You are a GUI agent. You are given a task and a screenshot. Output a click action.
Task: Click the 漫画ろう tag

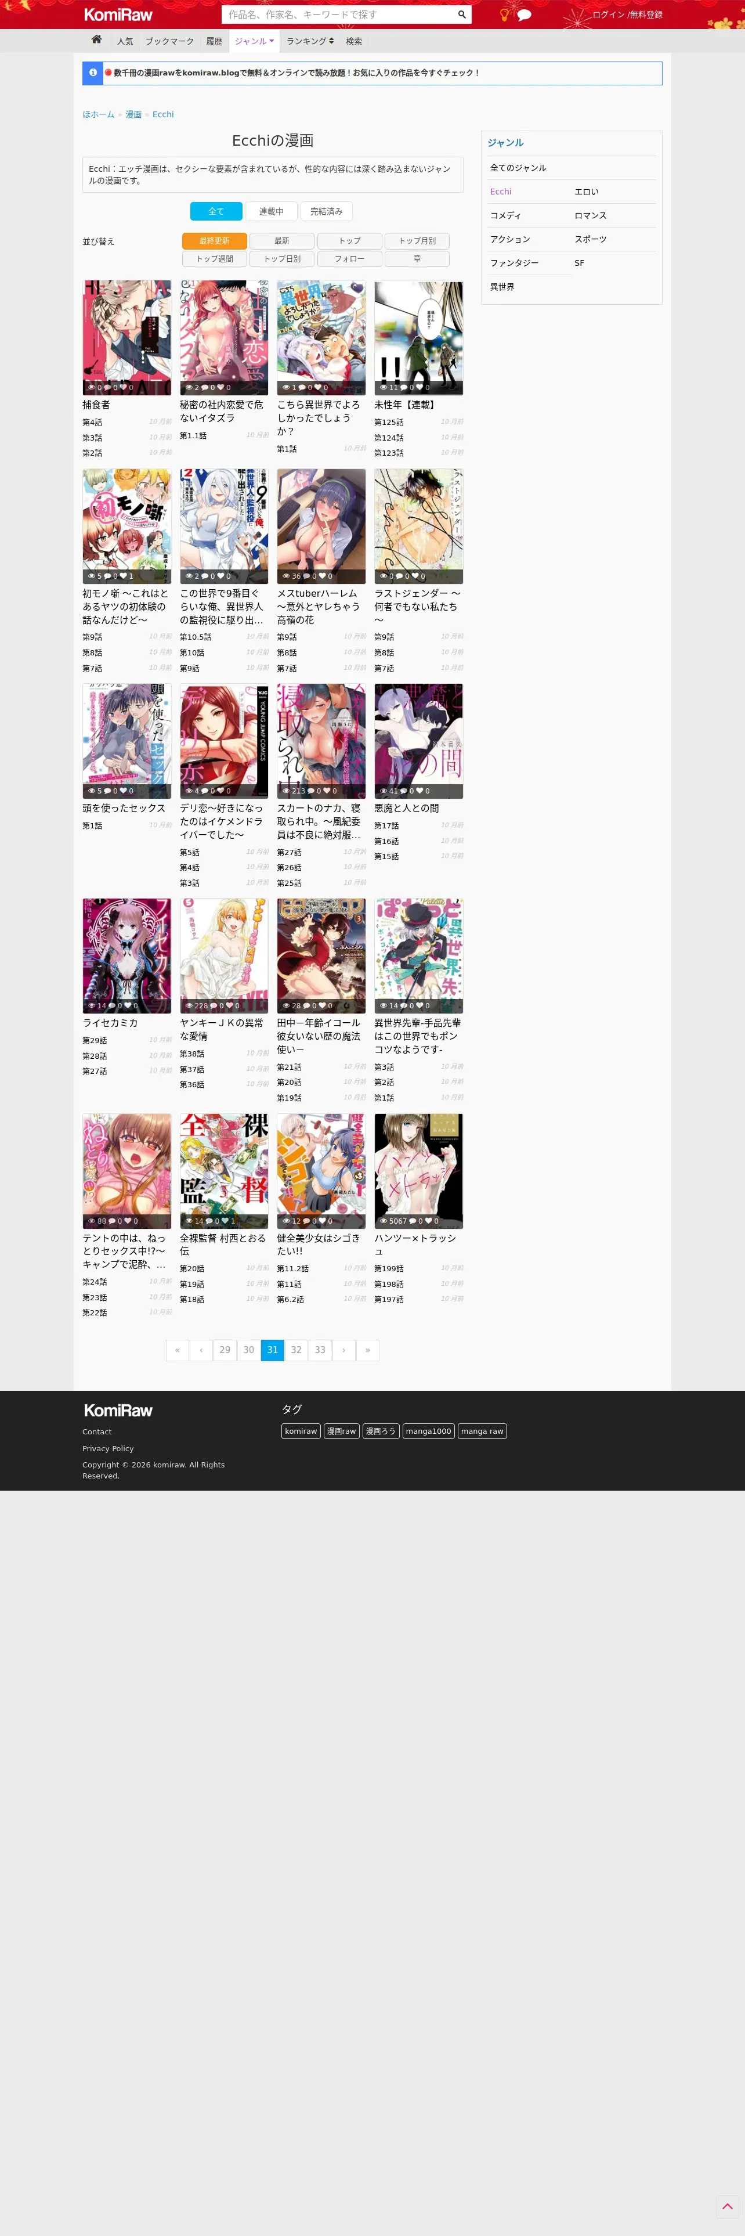click(x=380, y=1431)
